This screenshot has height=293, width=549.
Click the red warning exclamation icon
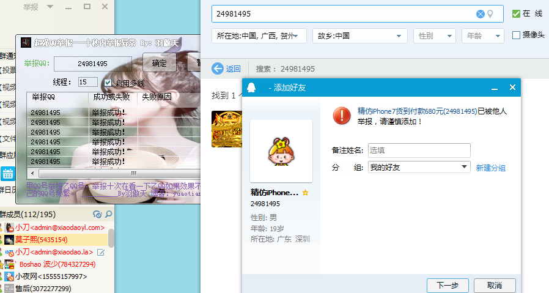[x=341, y=114]
